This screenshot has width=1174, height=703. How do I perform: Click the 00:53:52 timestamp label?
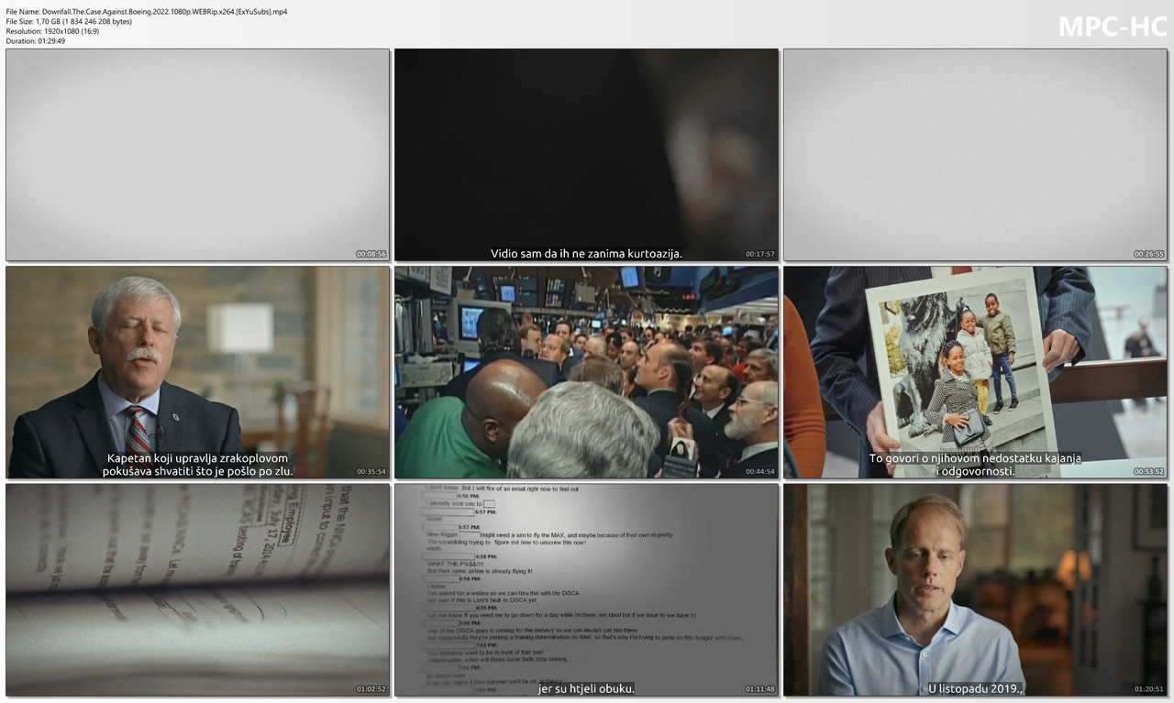[1149, 472]
